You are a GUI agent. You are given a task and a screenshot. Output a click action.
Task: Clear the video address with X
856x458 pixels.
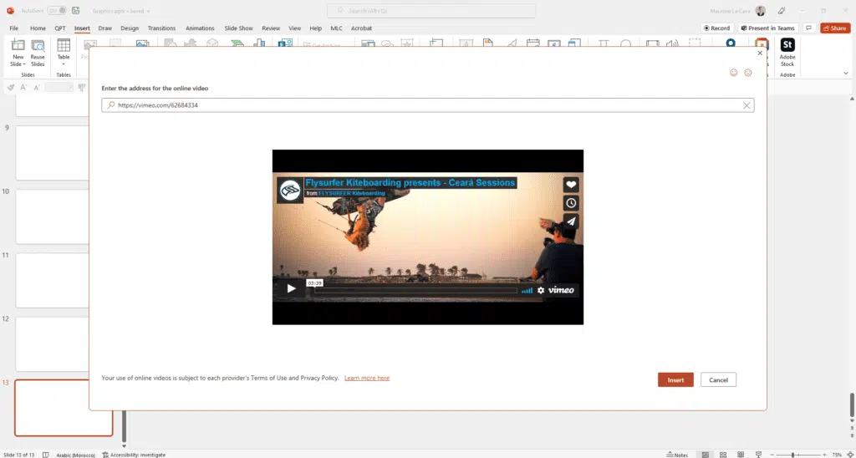coord(746,105)
